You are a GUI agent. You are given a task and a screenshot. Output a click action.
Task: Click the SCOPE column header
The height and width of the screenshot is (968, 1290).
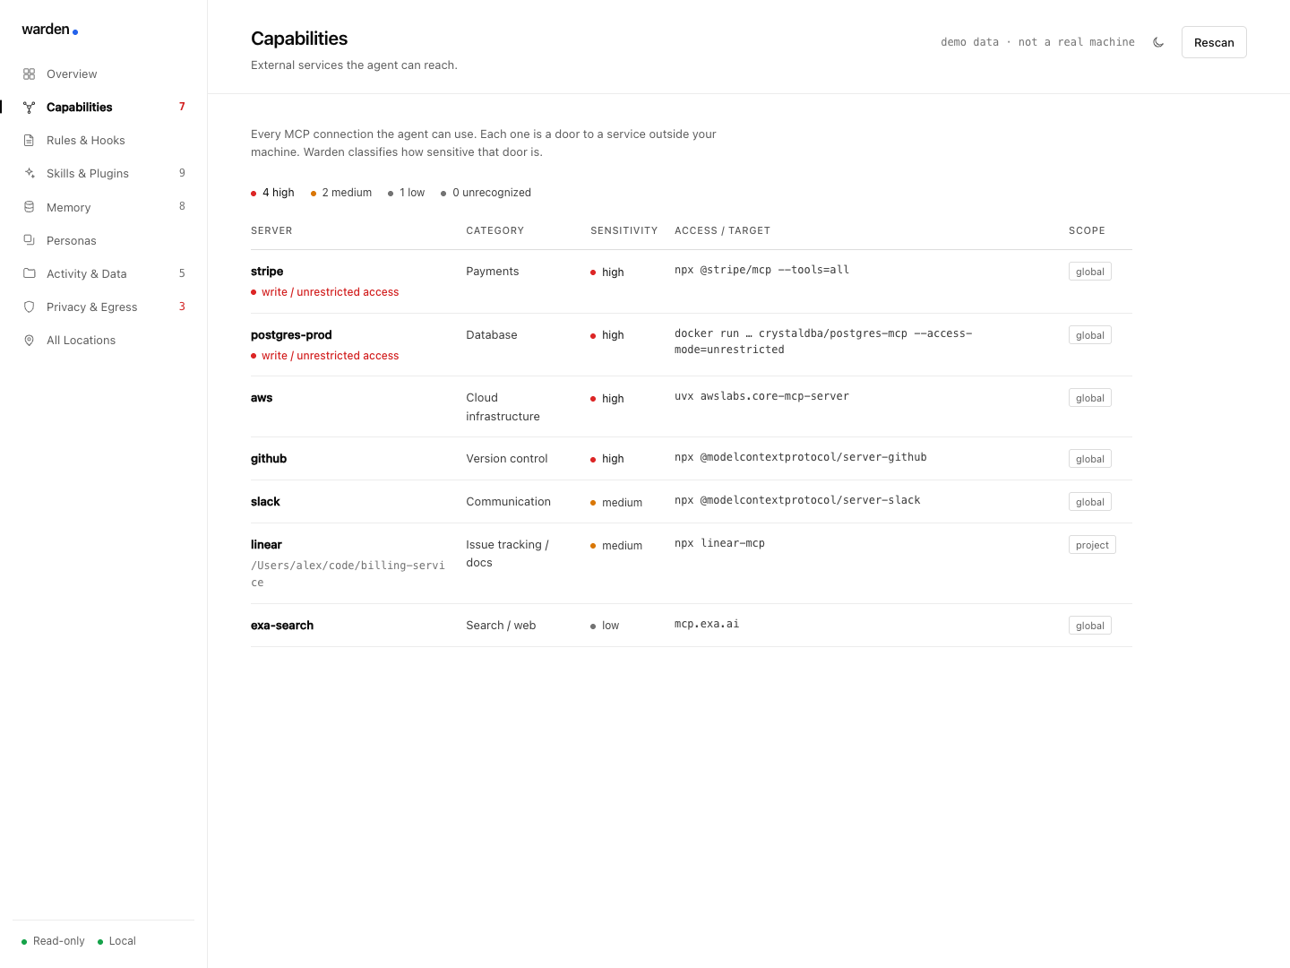(x=1087, y=231)
